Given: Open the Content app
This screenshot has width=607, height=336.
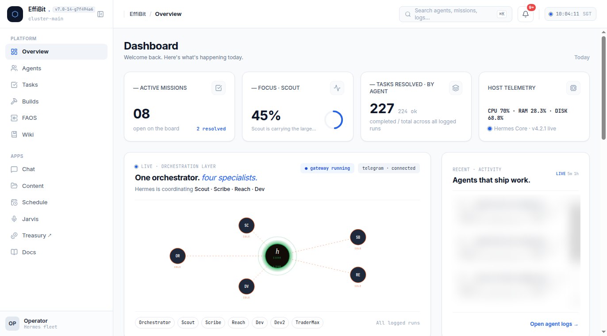Looking at the screenshot, I should click(56, 186).
